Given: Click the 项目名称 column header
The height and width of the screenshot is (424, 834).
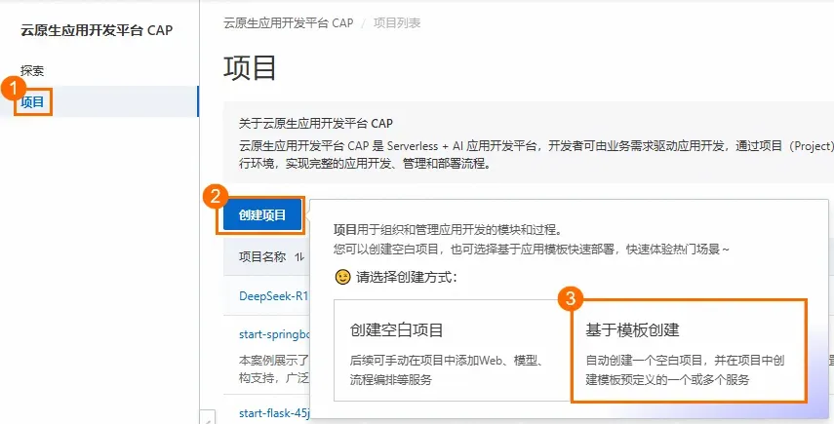Looking at the screenshot, I should pyautogui.click(x=262, y=257).
